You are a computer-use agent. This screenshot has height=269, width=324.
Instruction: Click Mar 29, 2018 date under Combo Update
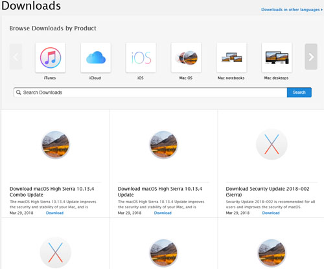tap(21, 213)
